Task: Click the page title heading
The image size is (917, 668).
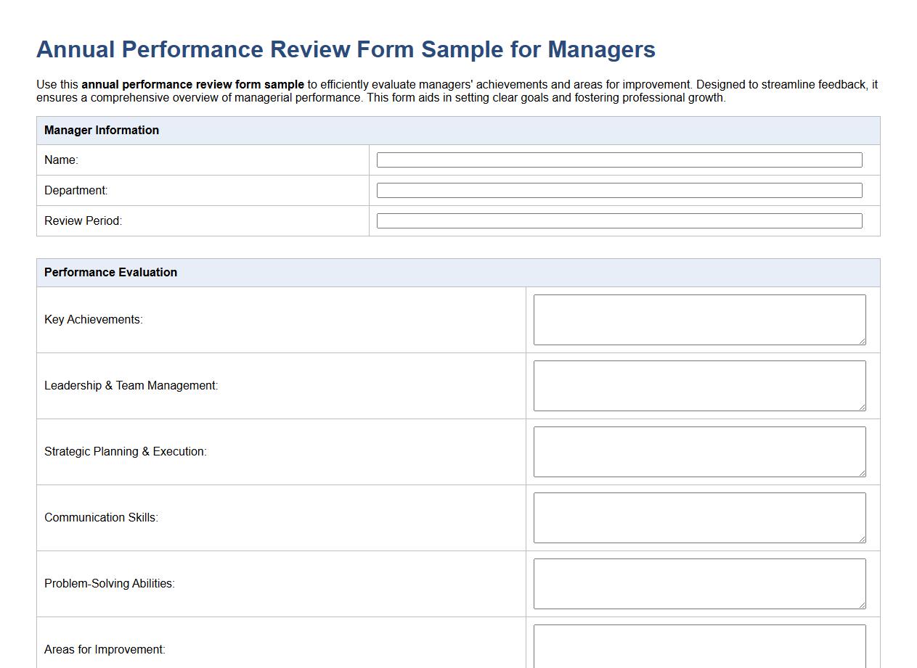Action: [x=346, y=49]
